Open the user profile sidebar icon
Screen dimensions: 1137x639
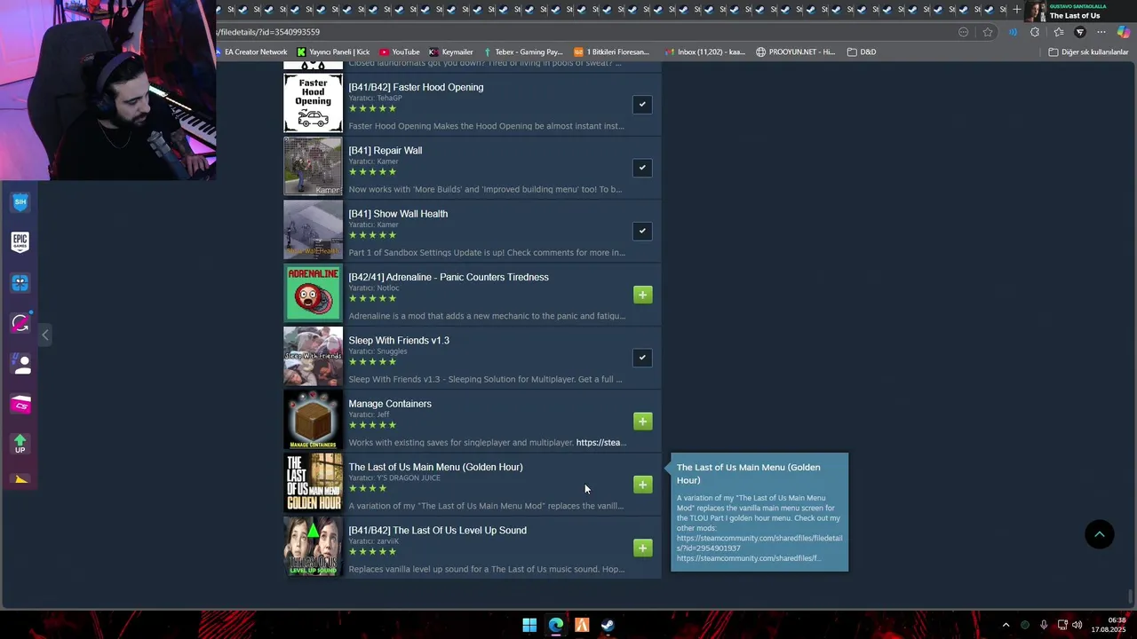20,364
